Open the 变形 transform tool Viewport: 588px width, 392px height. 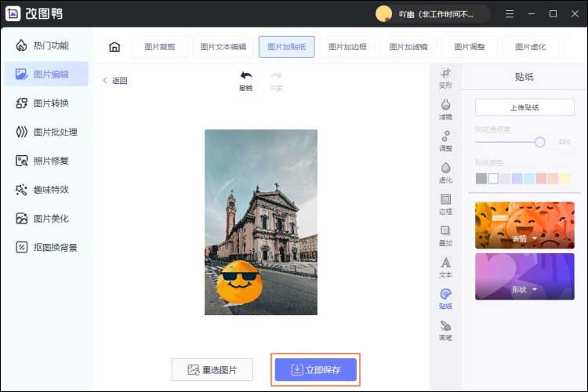(x=445, y=78)
